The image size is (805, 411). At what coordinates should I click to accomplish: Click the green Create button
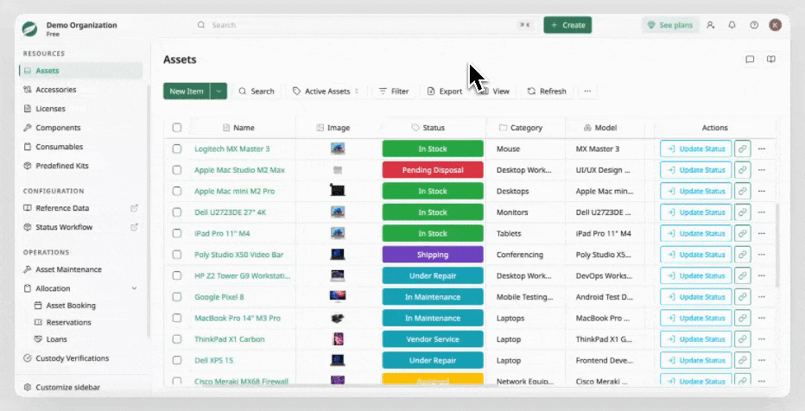(x=567, y=25)
